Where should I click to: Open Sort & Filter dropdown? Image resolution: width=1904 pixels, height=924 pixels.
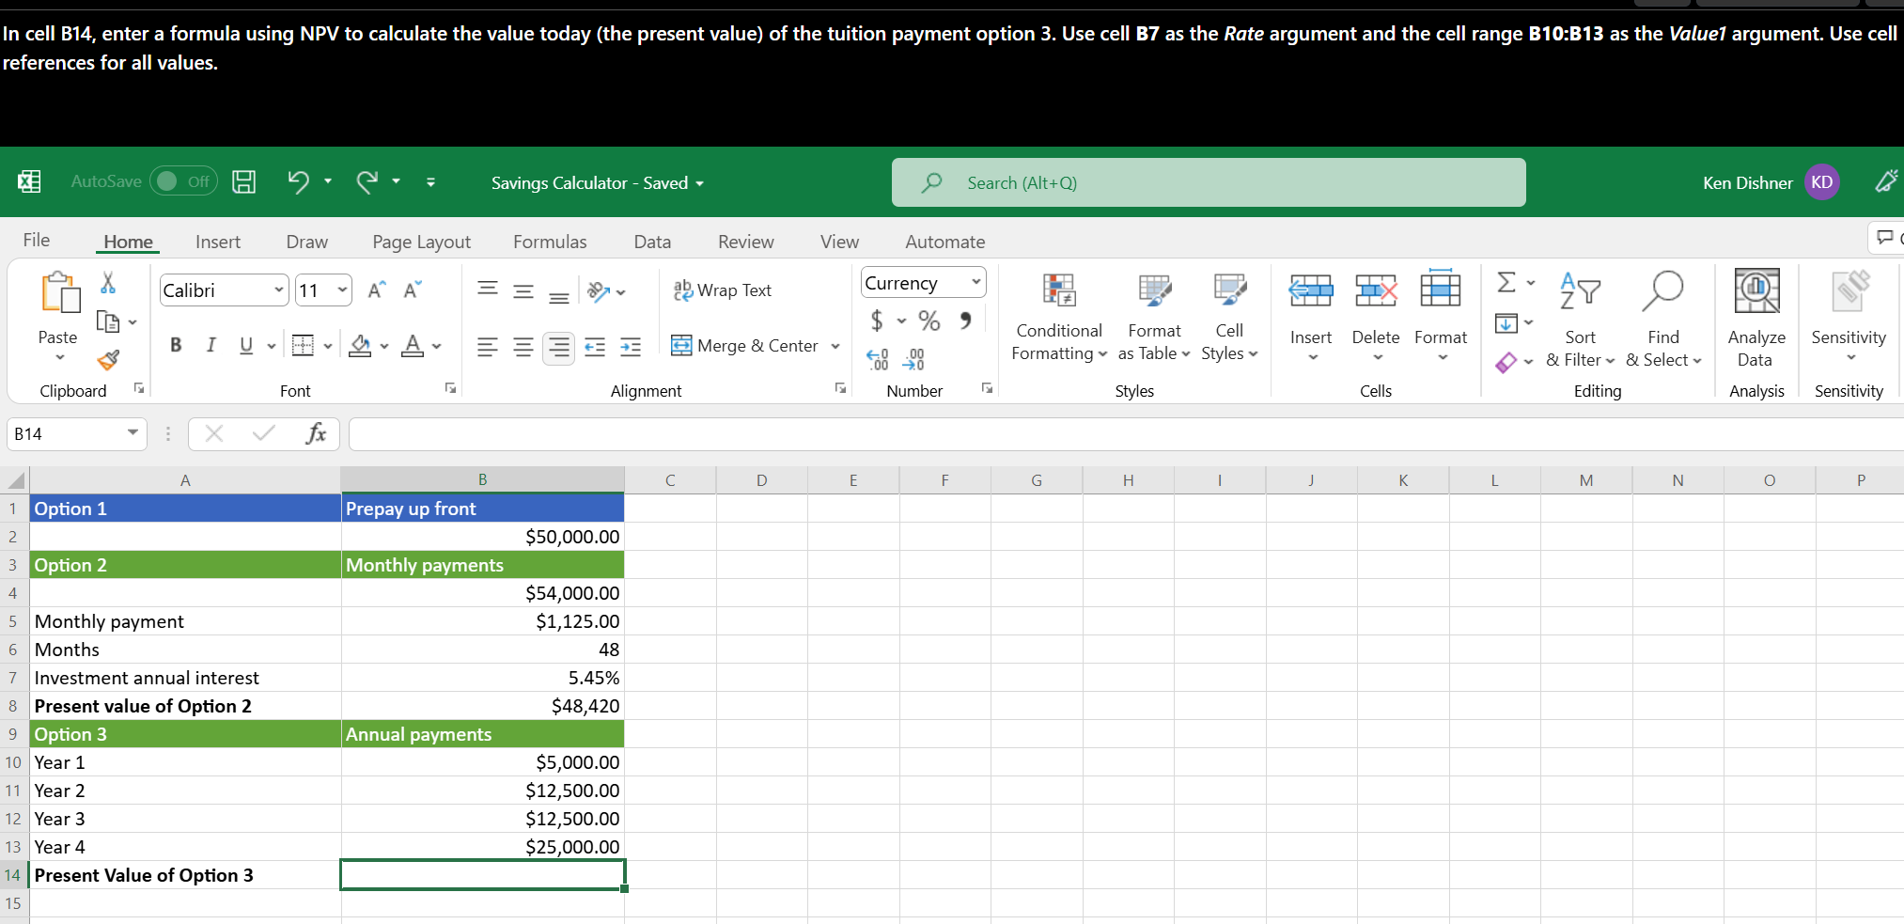[1581, 320]
